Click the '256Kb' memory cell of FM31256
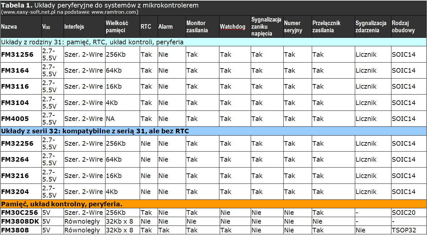The height and width of the screenshot is (235, 427). tap(122, 54)
